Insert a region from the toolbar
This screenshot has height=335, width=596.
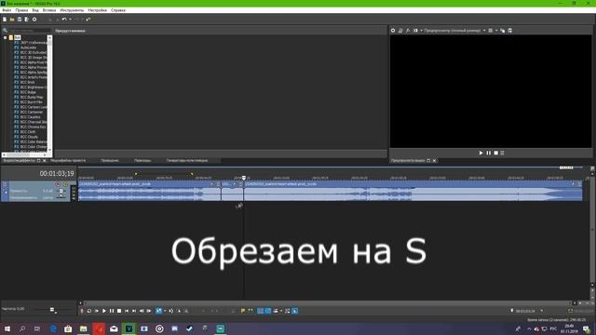(x=251, y=311)
